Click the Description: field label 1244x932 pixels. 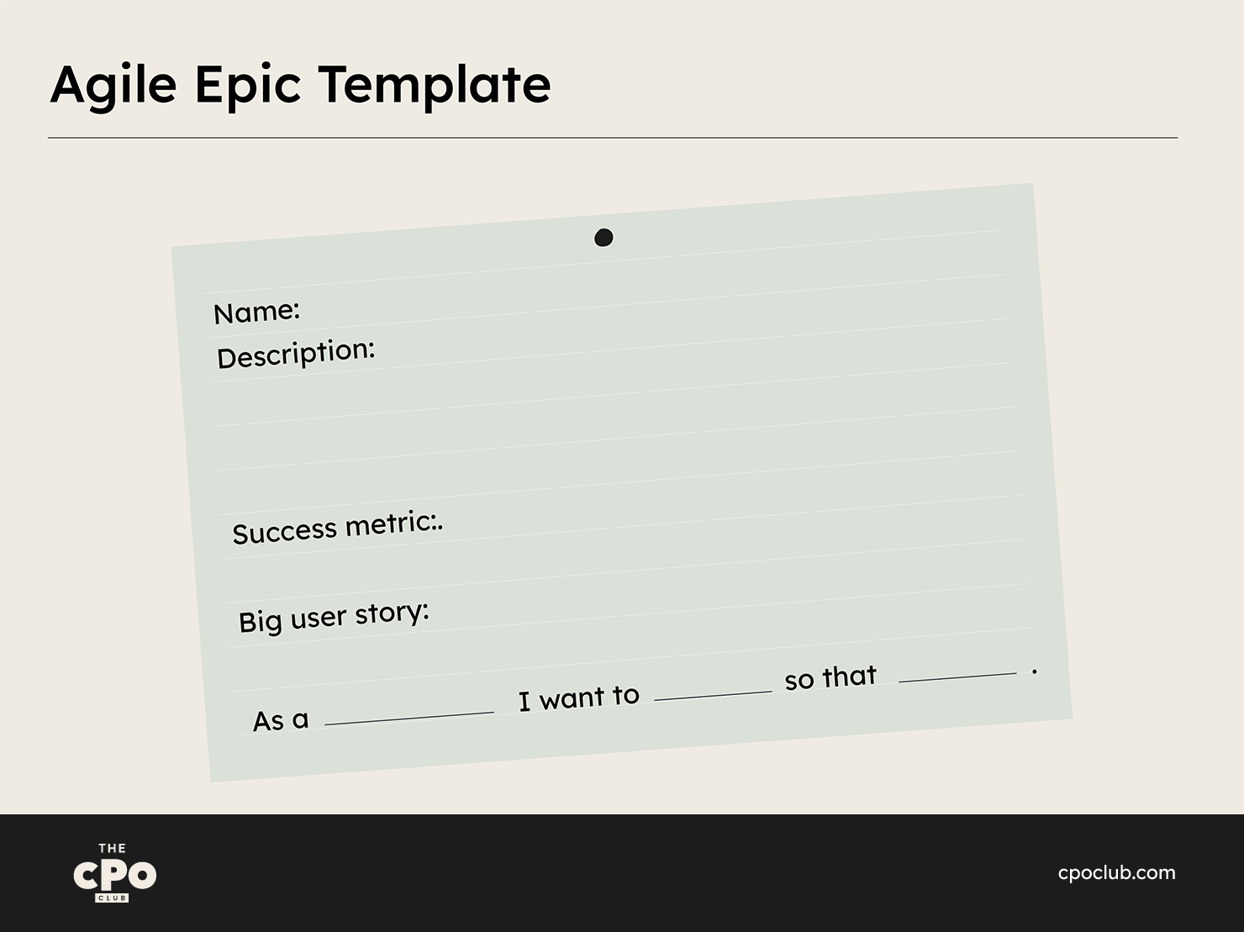[x=296, y=354]
